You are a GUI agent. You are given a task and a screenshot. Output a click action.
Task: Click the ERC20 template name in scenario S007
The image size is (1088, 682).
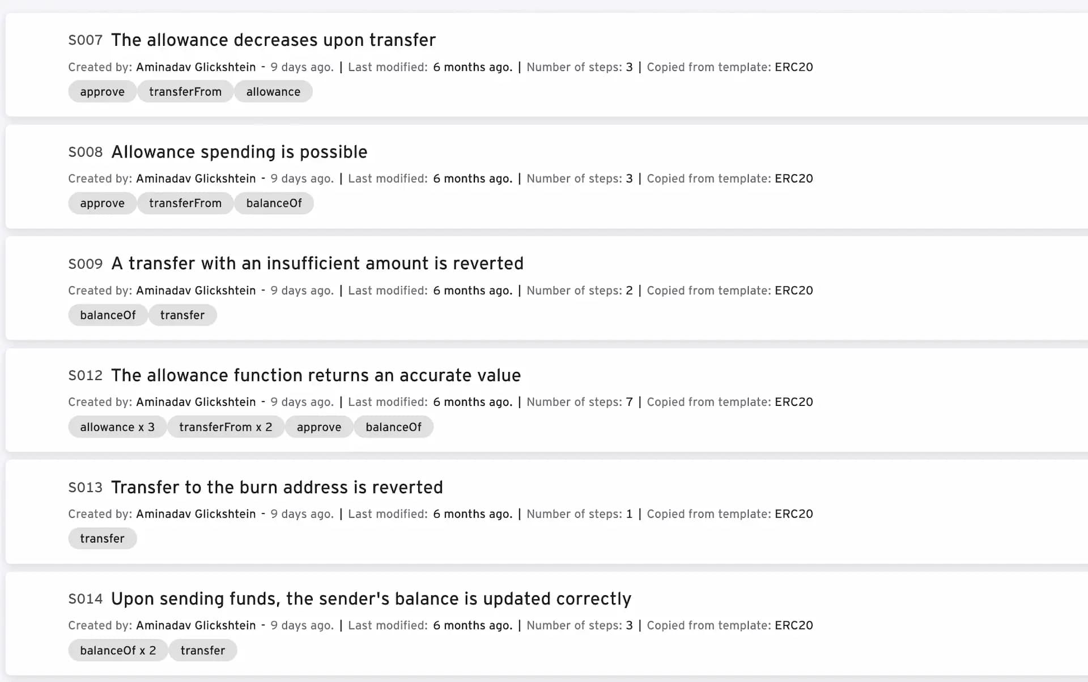coord(793,67)
